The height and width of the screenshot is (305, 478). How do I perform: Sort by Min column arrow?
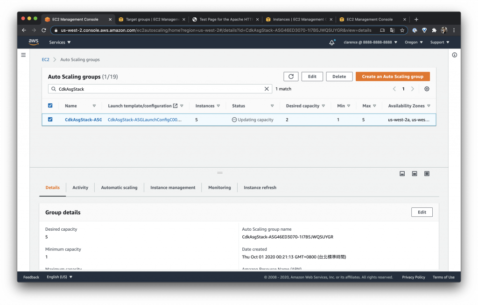(x=349, y=106)
